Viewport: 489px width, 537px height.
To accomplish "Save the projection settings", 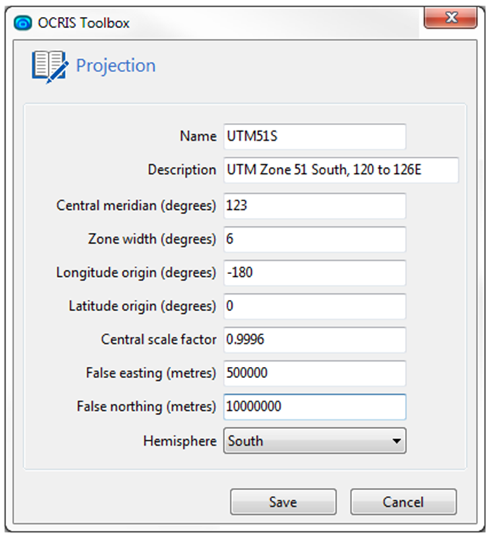I will click(x=284, y=502).
